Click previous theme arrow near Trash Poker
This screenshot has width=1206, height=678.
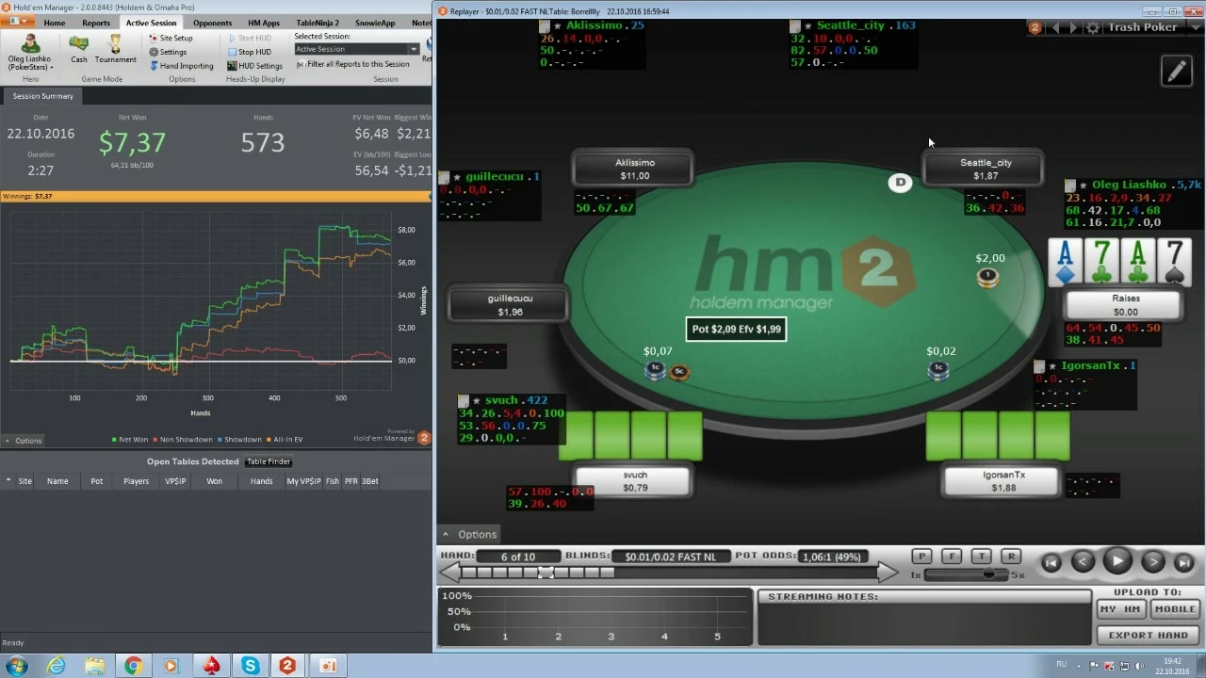tap(1055, 28)
